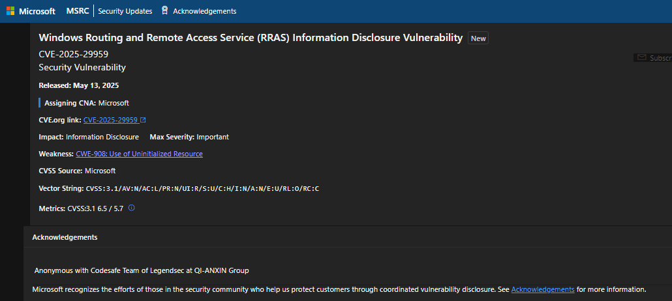Click the external-link icon beside CVE-2025-29959
Viewport: 672px width, 301px height.
143,120
